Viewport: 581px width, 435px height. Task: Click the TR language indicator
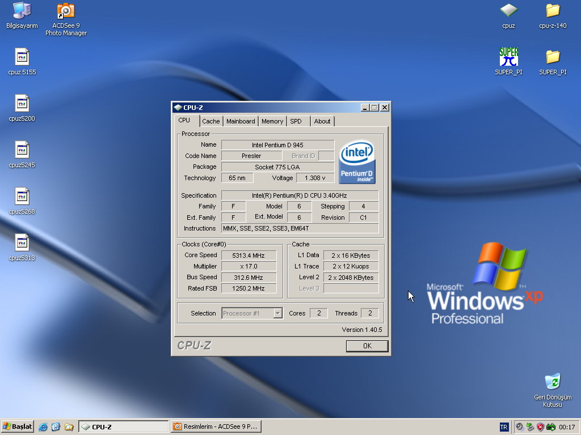[504, 427]
